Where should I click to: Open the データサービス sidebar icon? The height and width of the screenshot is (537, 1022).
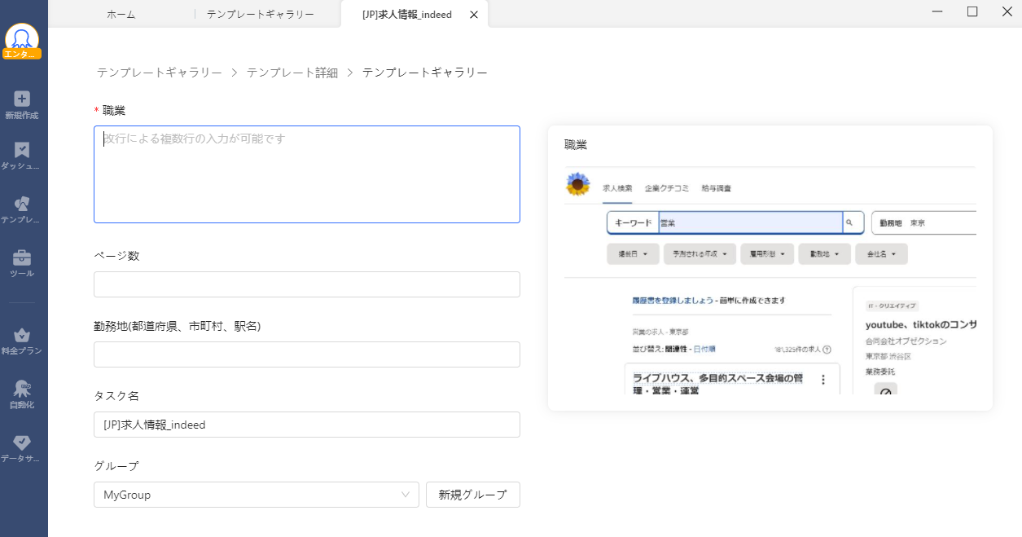(22, 447)
